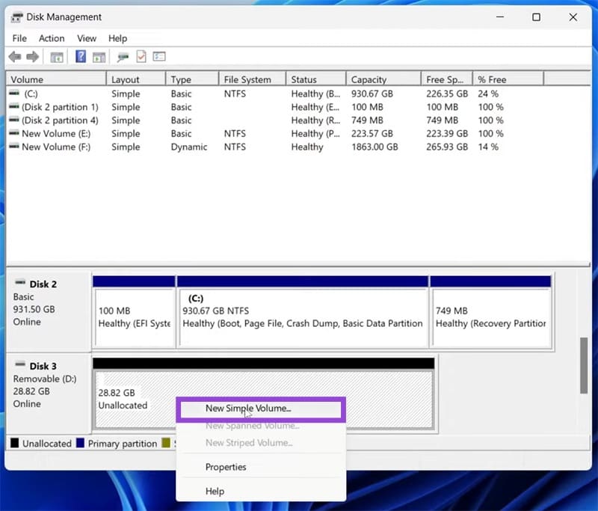
Task: Click the Forward navigation arrow
Action: [32, 56]
